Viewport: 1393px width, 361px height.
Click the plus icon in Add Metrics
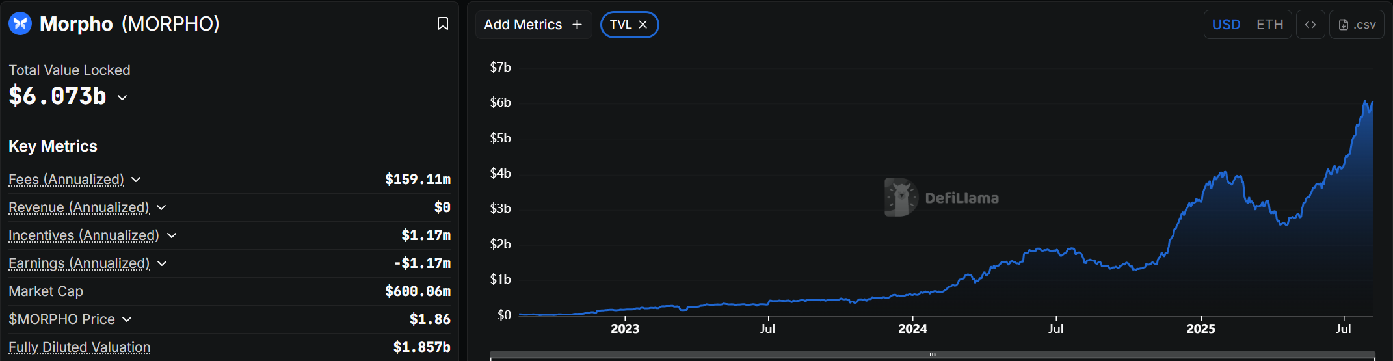click(x=577, y=25)
